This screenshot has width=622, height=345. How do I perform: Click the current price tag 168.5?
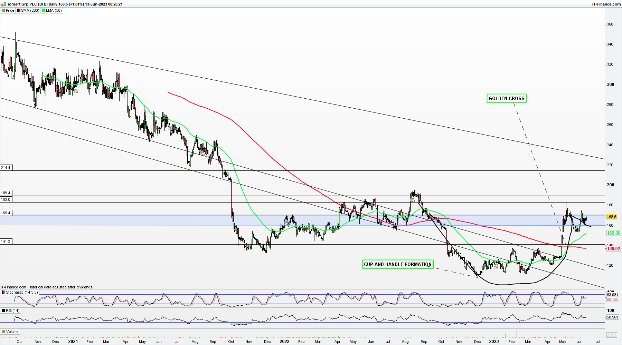coord(612,217)
